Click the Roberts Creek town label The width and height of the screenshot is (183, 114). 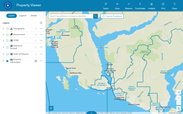pyautogui.click(x=134, y=105)
